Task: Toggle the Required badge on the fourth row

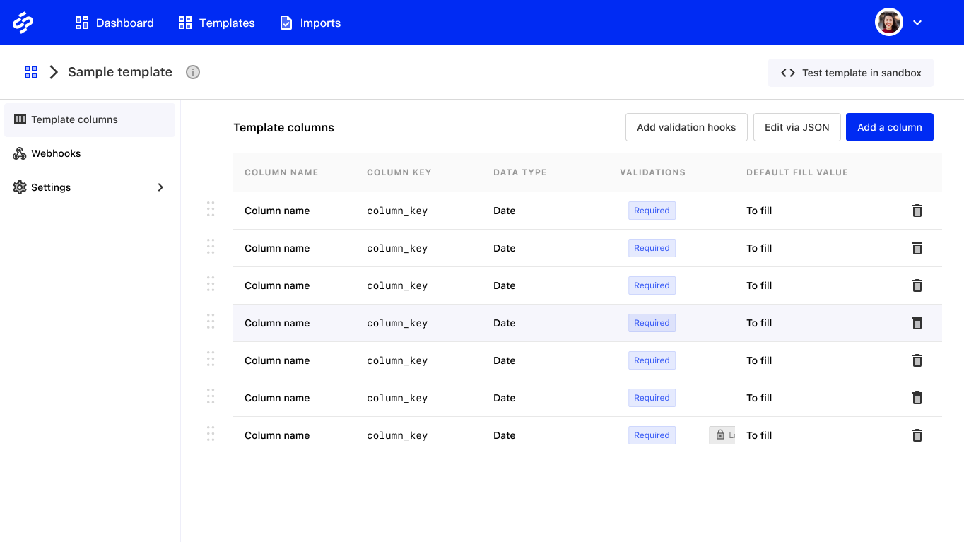Action: [652, 322]
